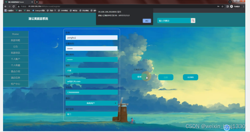The image size is (250, 132).
Task: Click the 无痕模式 incognito icon
Action: click(x=232, y=6)
